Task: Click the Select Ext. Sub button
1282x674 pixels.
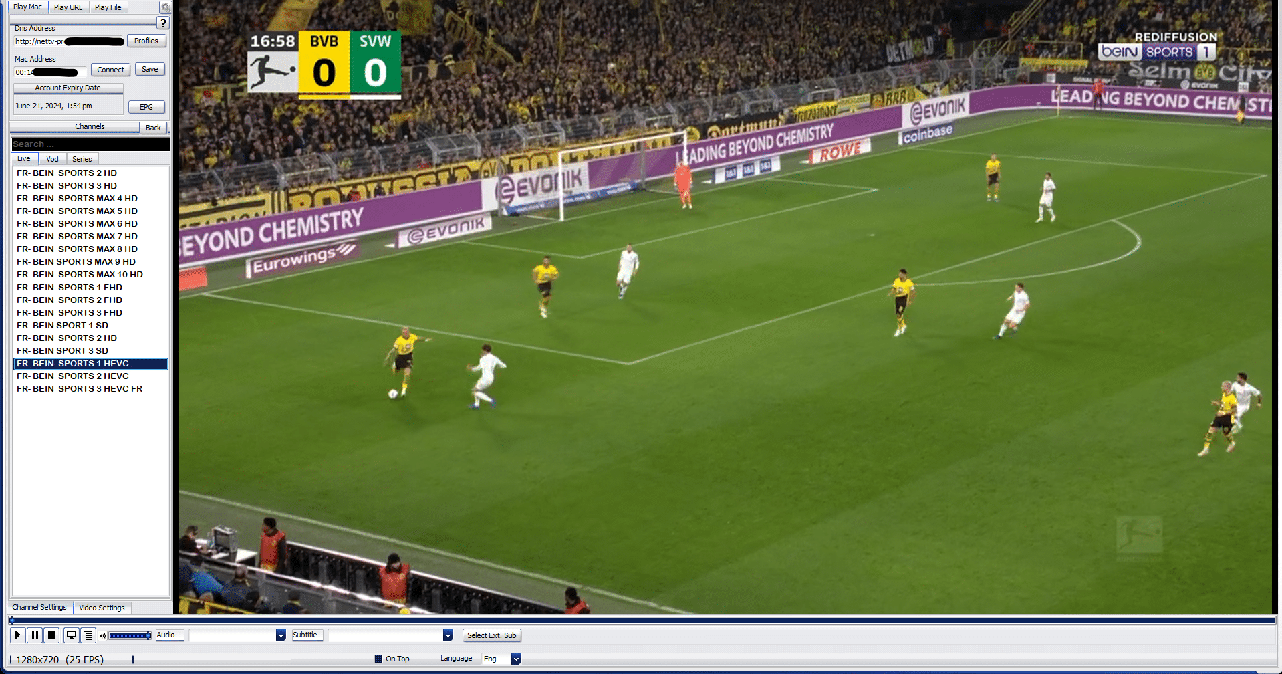Action: 492,635
